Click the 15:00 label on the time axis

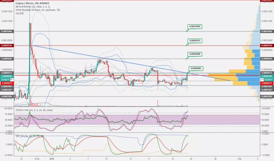tap(37, 159)
